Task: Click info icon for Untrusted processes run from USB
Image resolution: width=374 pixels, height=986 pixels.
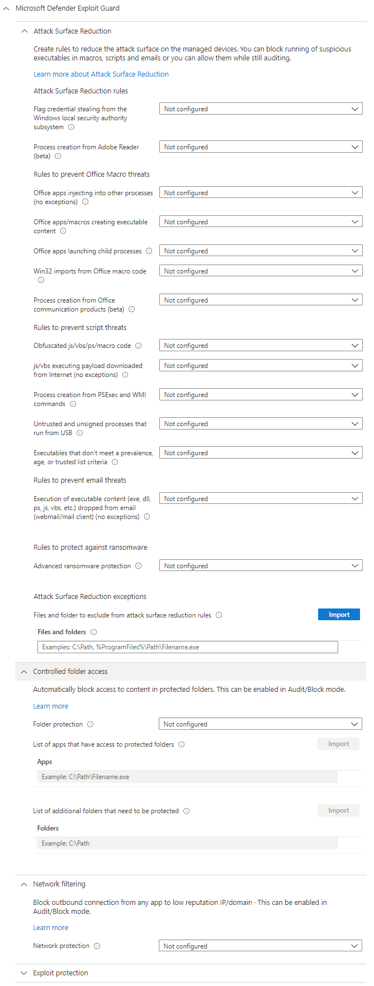Action: coord(80,433)
